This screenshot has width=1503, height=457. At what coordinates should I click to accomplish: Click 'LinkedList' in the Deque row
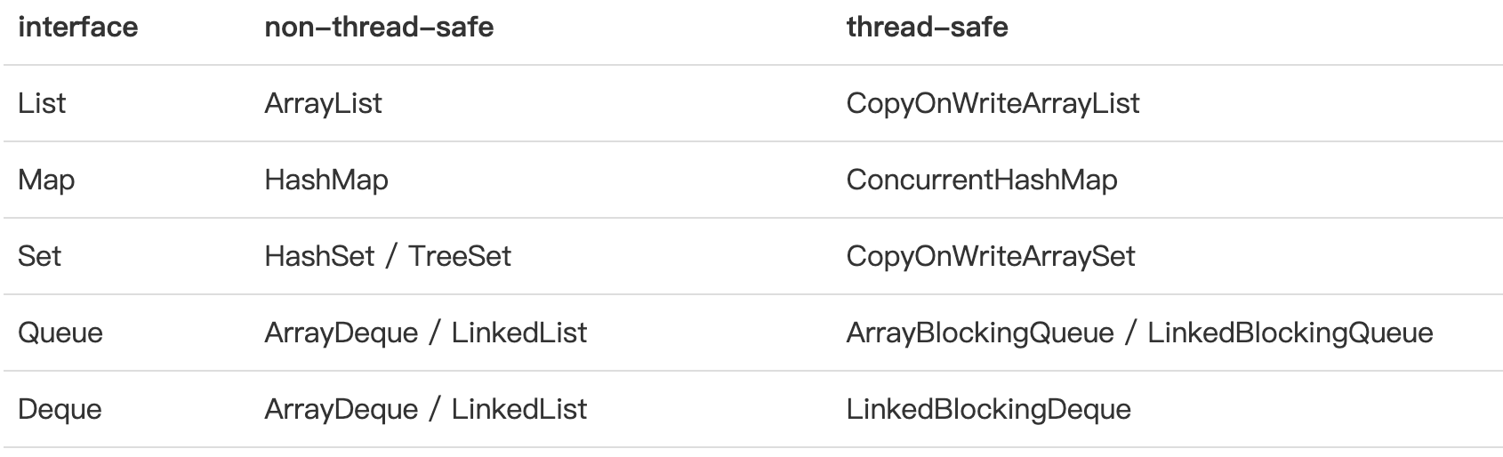(x=519, y=409)
